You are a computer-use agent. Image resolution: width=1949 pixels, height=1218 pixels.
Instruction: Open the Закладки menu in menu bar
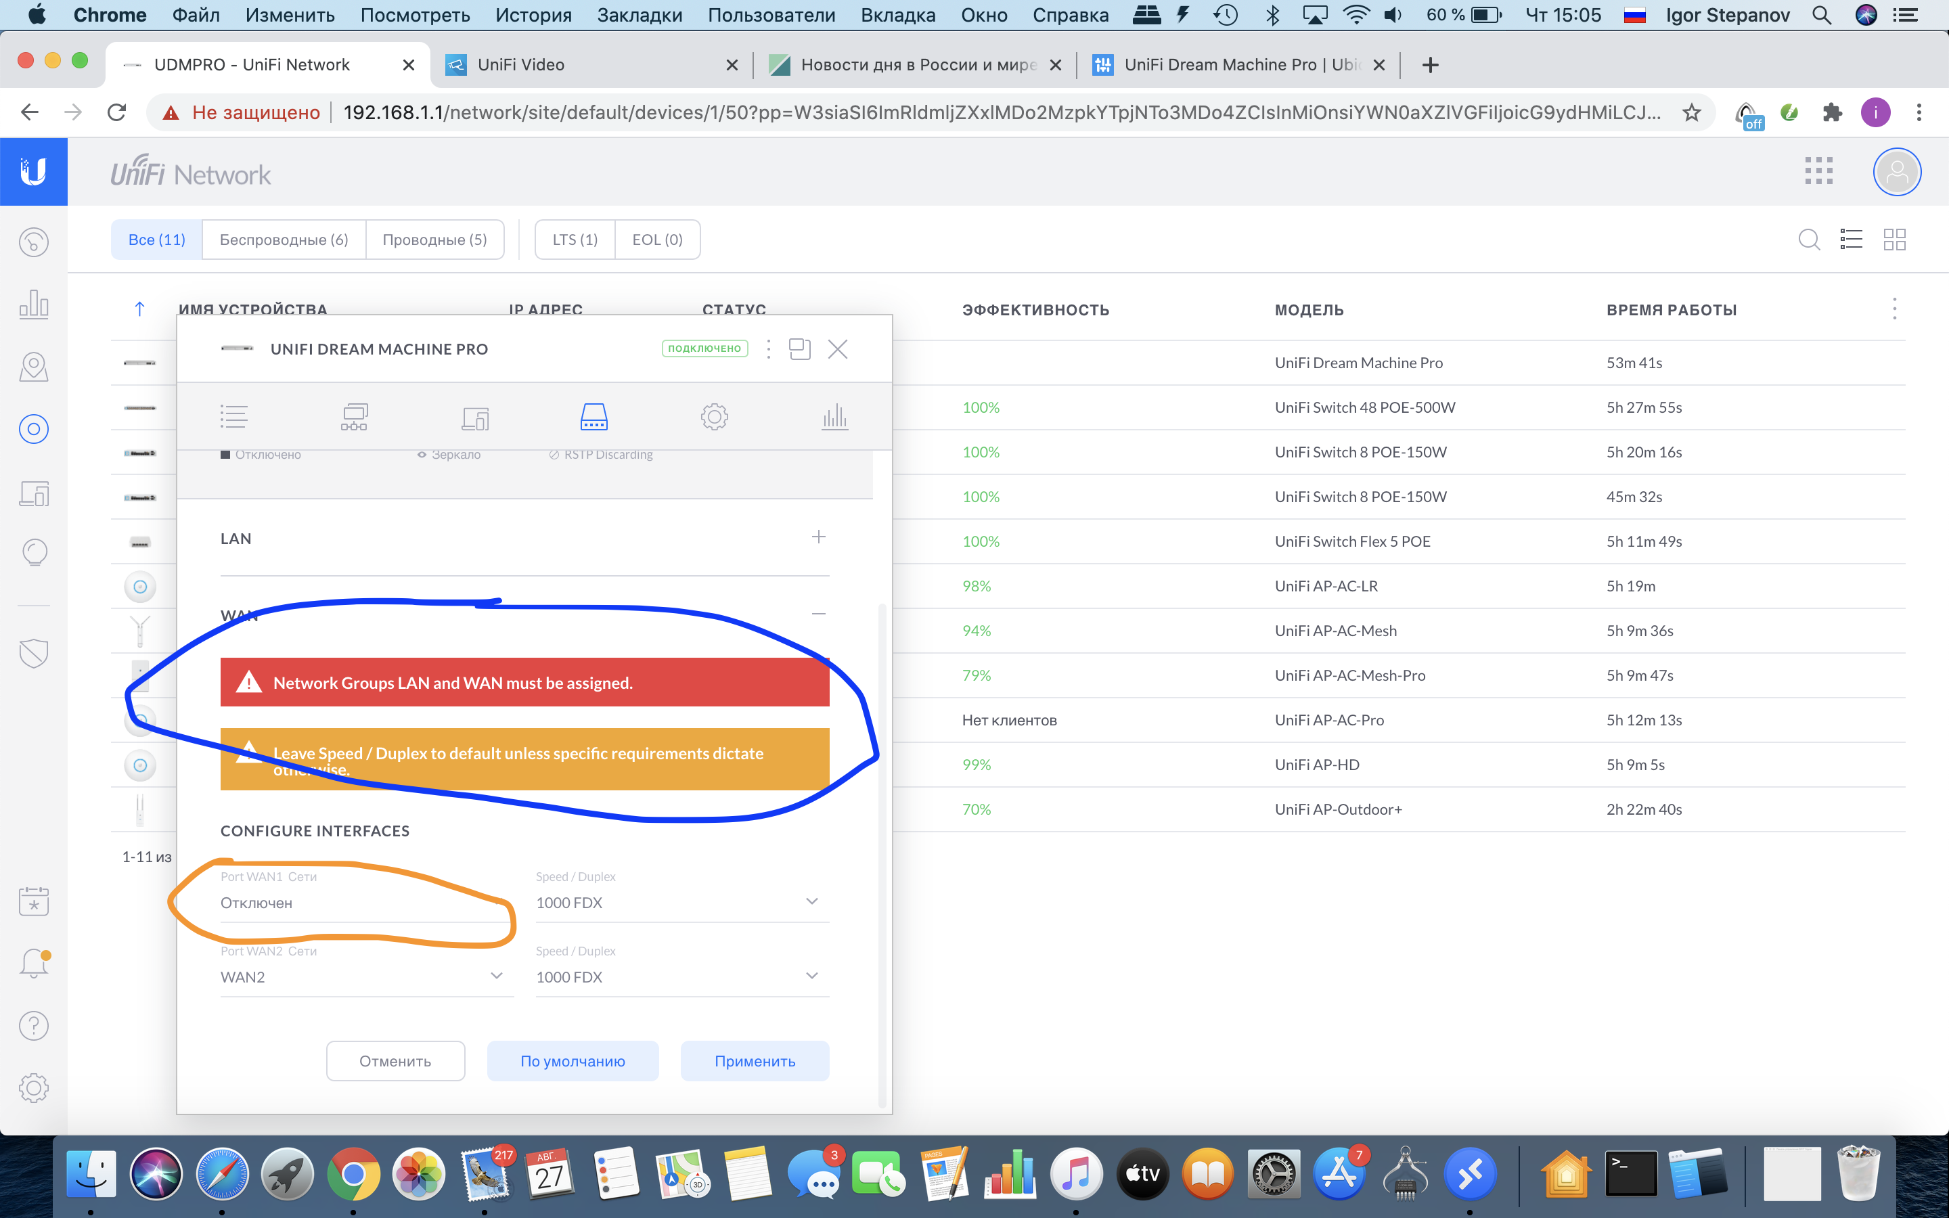click(640, 16)
